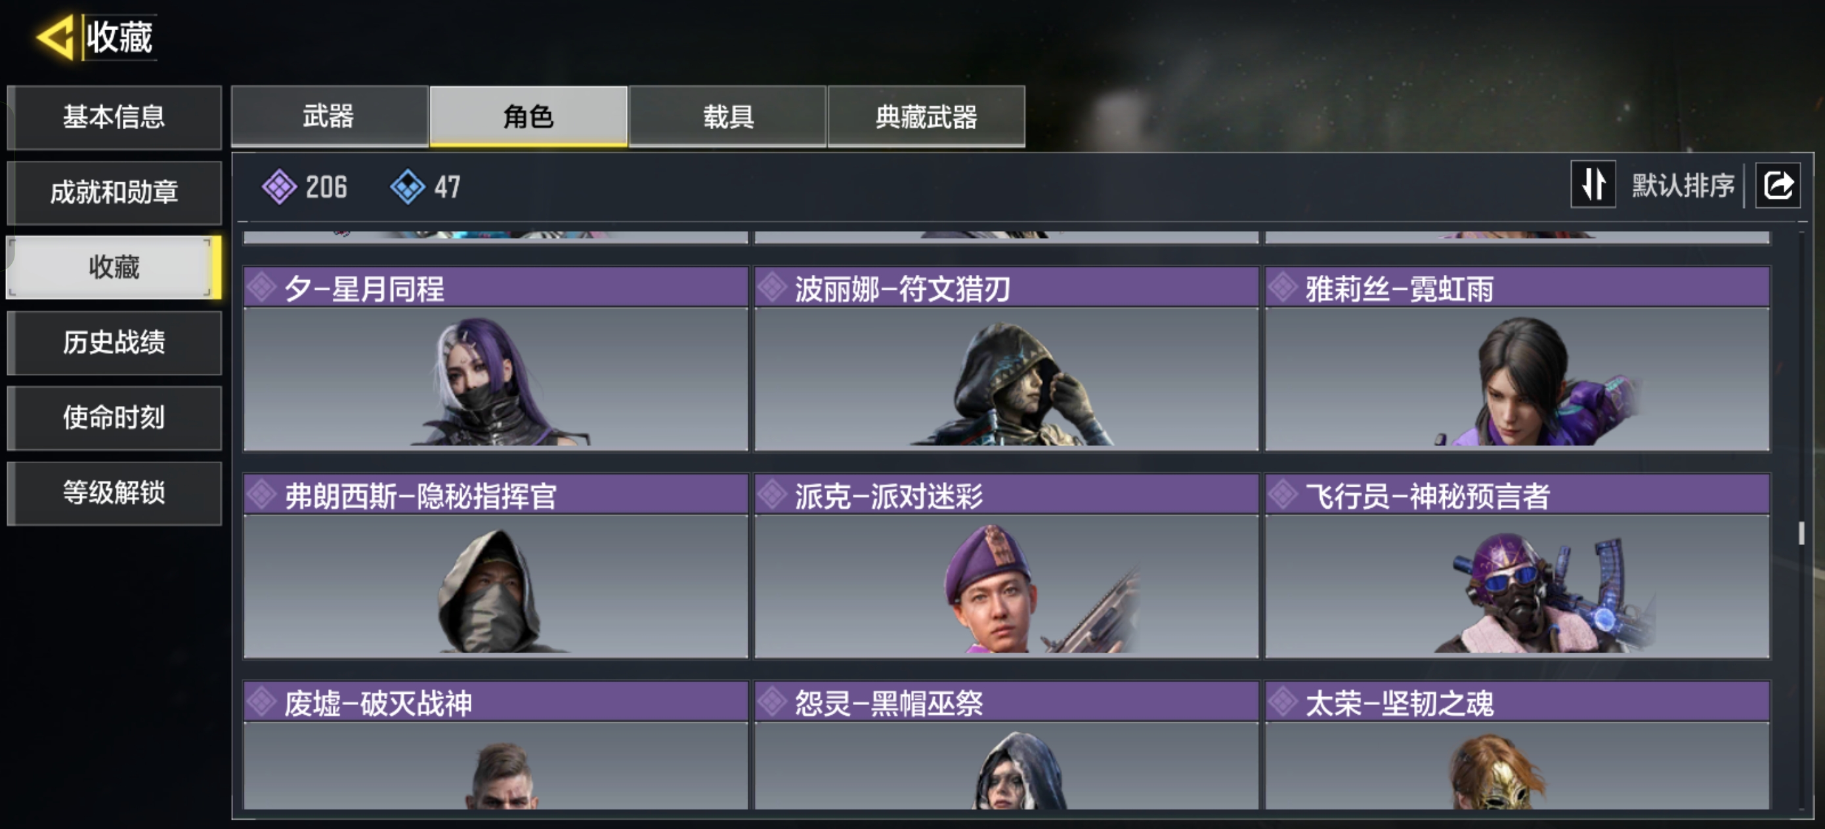Click the share export icon
Image resolution: width=1825 pixels, height=829 pixels.
coord(1778,186)
